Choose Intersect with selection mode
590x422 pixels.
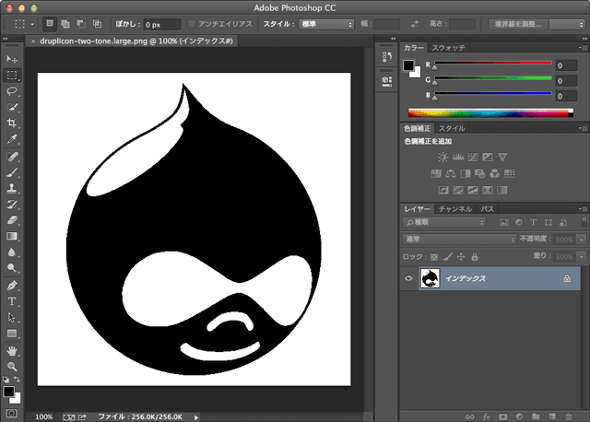(97, 24)
